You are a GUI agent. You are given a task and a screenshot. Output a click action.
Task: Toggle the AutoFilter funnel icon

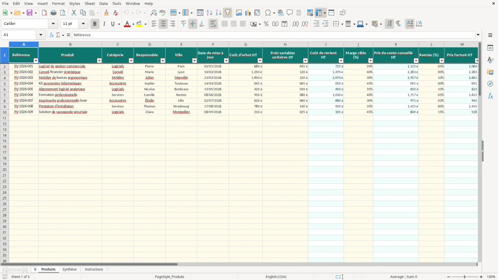point(227,13)
